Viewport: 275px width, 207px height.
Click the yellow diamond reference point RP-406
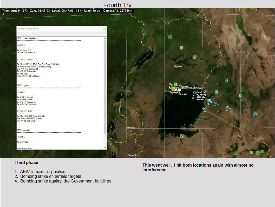point(179,93)
